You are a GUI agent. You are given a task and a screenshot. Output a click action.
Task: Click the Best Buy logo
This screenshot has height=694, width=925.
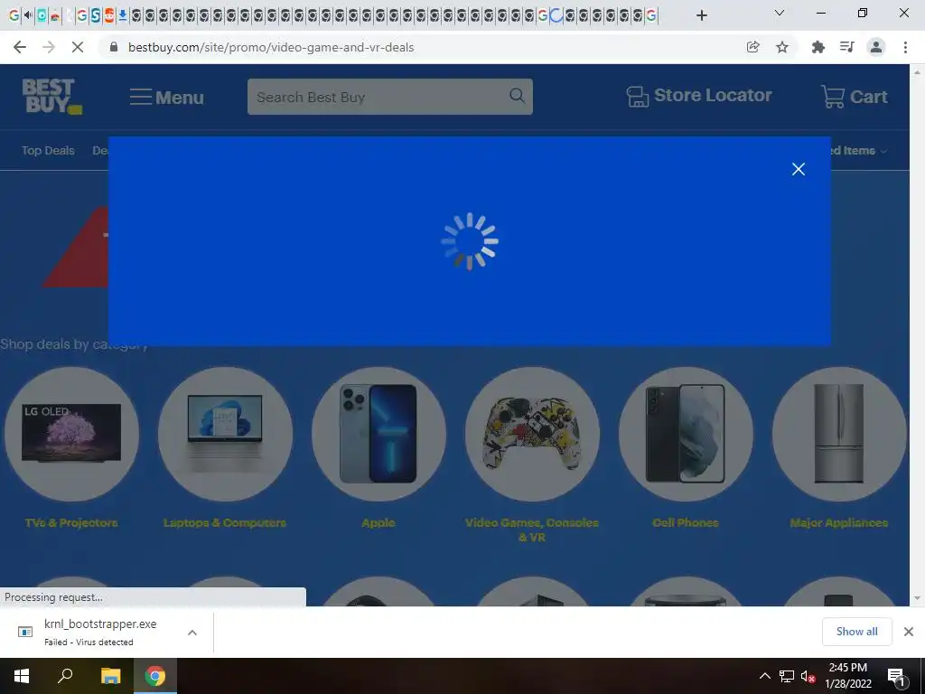point(51,96)
